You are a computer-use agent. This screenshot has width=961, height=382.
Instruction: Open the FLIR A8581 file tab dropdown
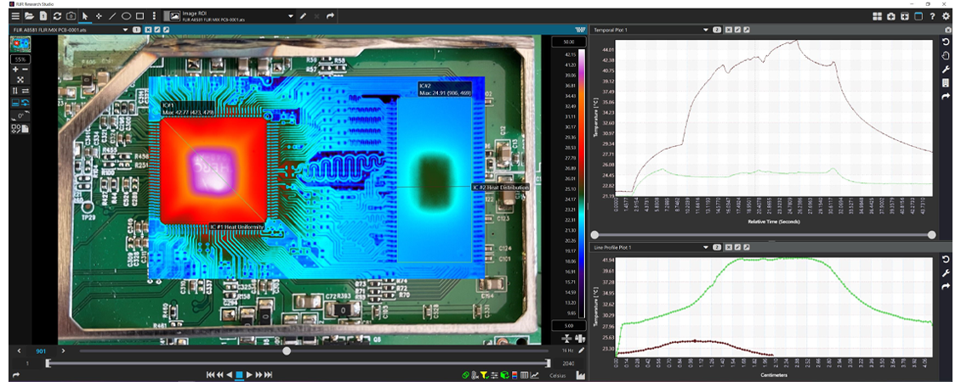point(124,30)
